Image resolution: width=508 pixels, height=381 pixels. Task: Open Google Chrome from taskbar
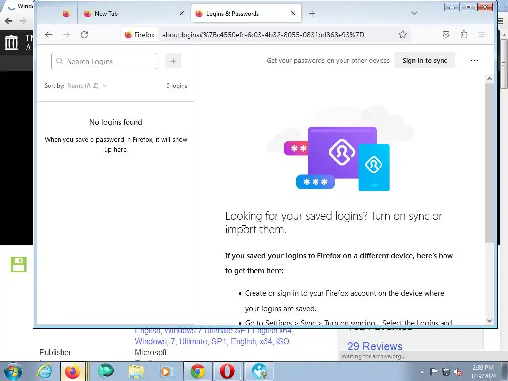[198, 371]
